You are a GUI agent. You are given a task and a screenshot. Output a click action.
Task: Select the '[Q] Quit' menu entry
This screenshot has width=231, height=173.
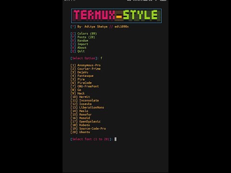point(77,51)
